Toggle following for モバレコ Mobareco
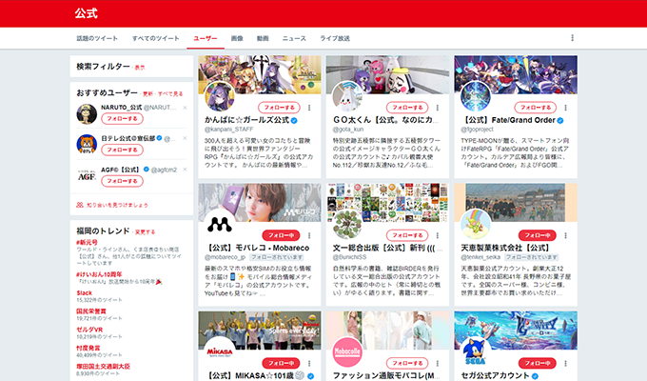The image size is (647, 381). click(x=281, y=235)
